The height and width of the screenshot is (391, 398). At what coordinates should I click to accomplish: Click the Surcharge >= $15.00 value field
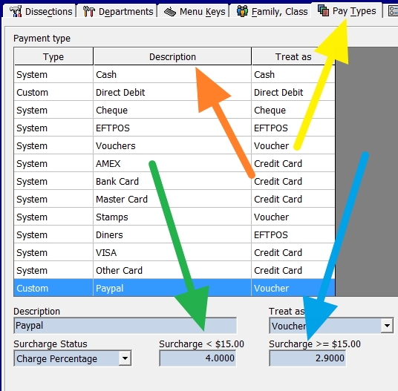(x=307, y=358)
